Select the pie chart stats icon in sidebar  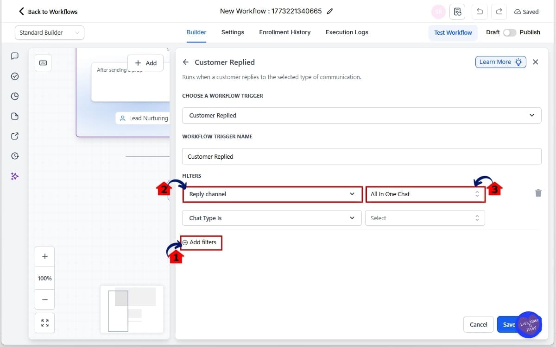(x=14, y=96)
